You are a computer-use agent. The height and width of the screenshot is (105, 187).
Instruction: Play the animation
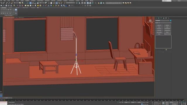pos(156,102)
